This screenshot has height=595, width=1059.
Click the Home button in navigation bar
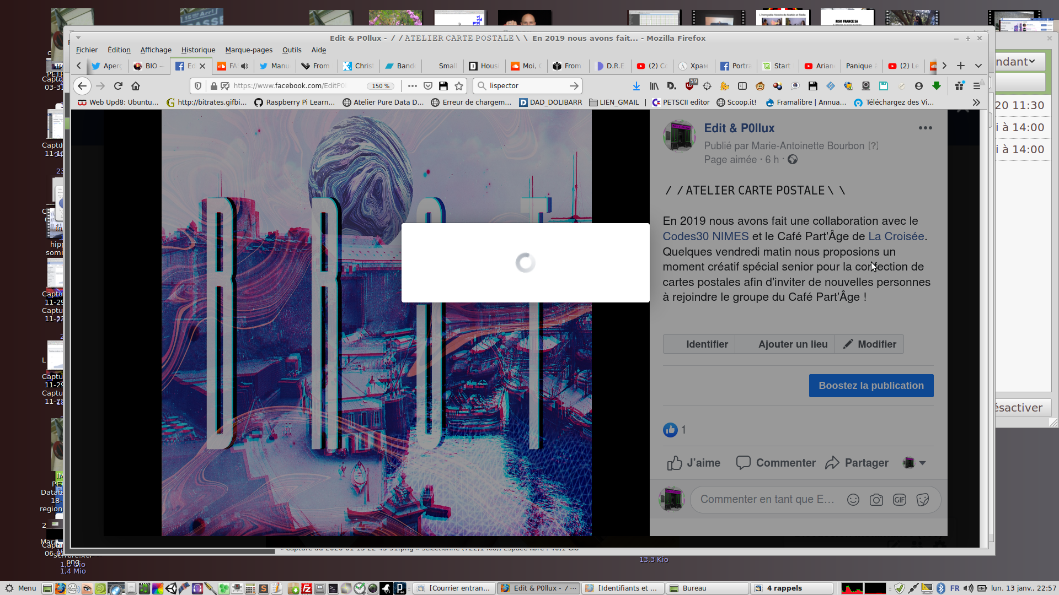coord(136,86)
